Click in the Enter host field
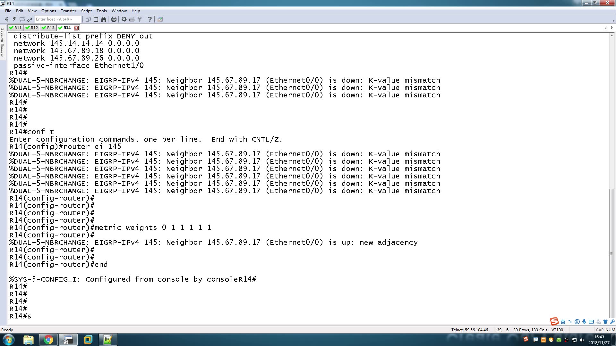616x346 pixels. coord(58,19)
